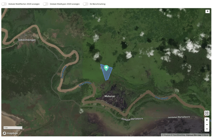Viewport: 212px width, 138px height.
Task: Zoom in with the plus button
Action: click(x=207, y=120)
